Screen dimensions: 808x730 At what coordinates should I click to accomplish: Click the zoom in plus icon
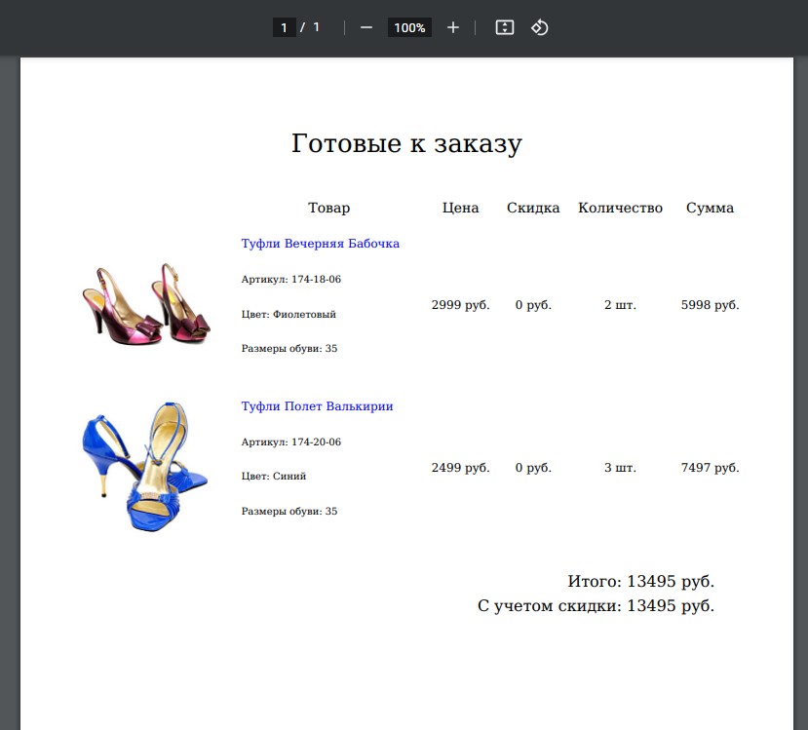452,27
